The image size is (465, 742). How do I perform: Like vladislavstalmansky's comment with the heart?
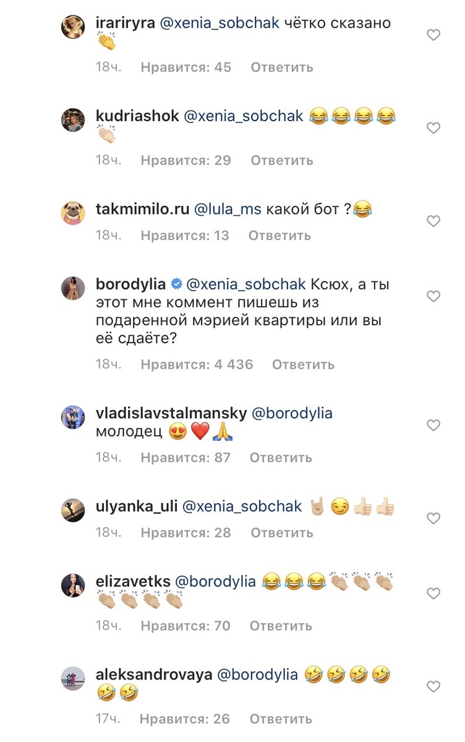click(433, 426)
